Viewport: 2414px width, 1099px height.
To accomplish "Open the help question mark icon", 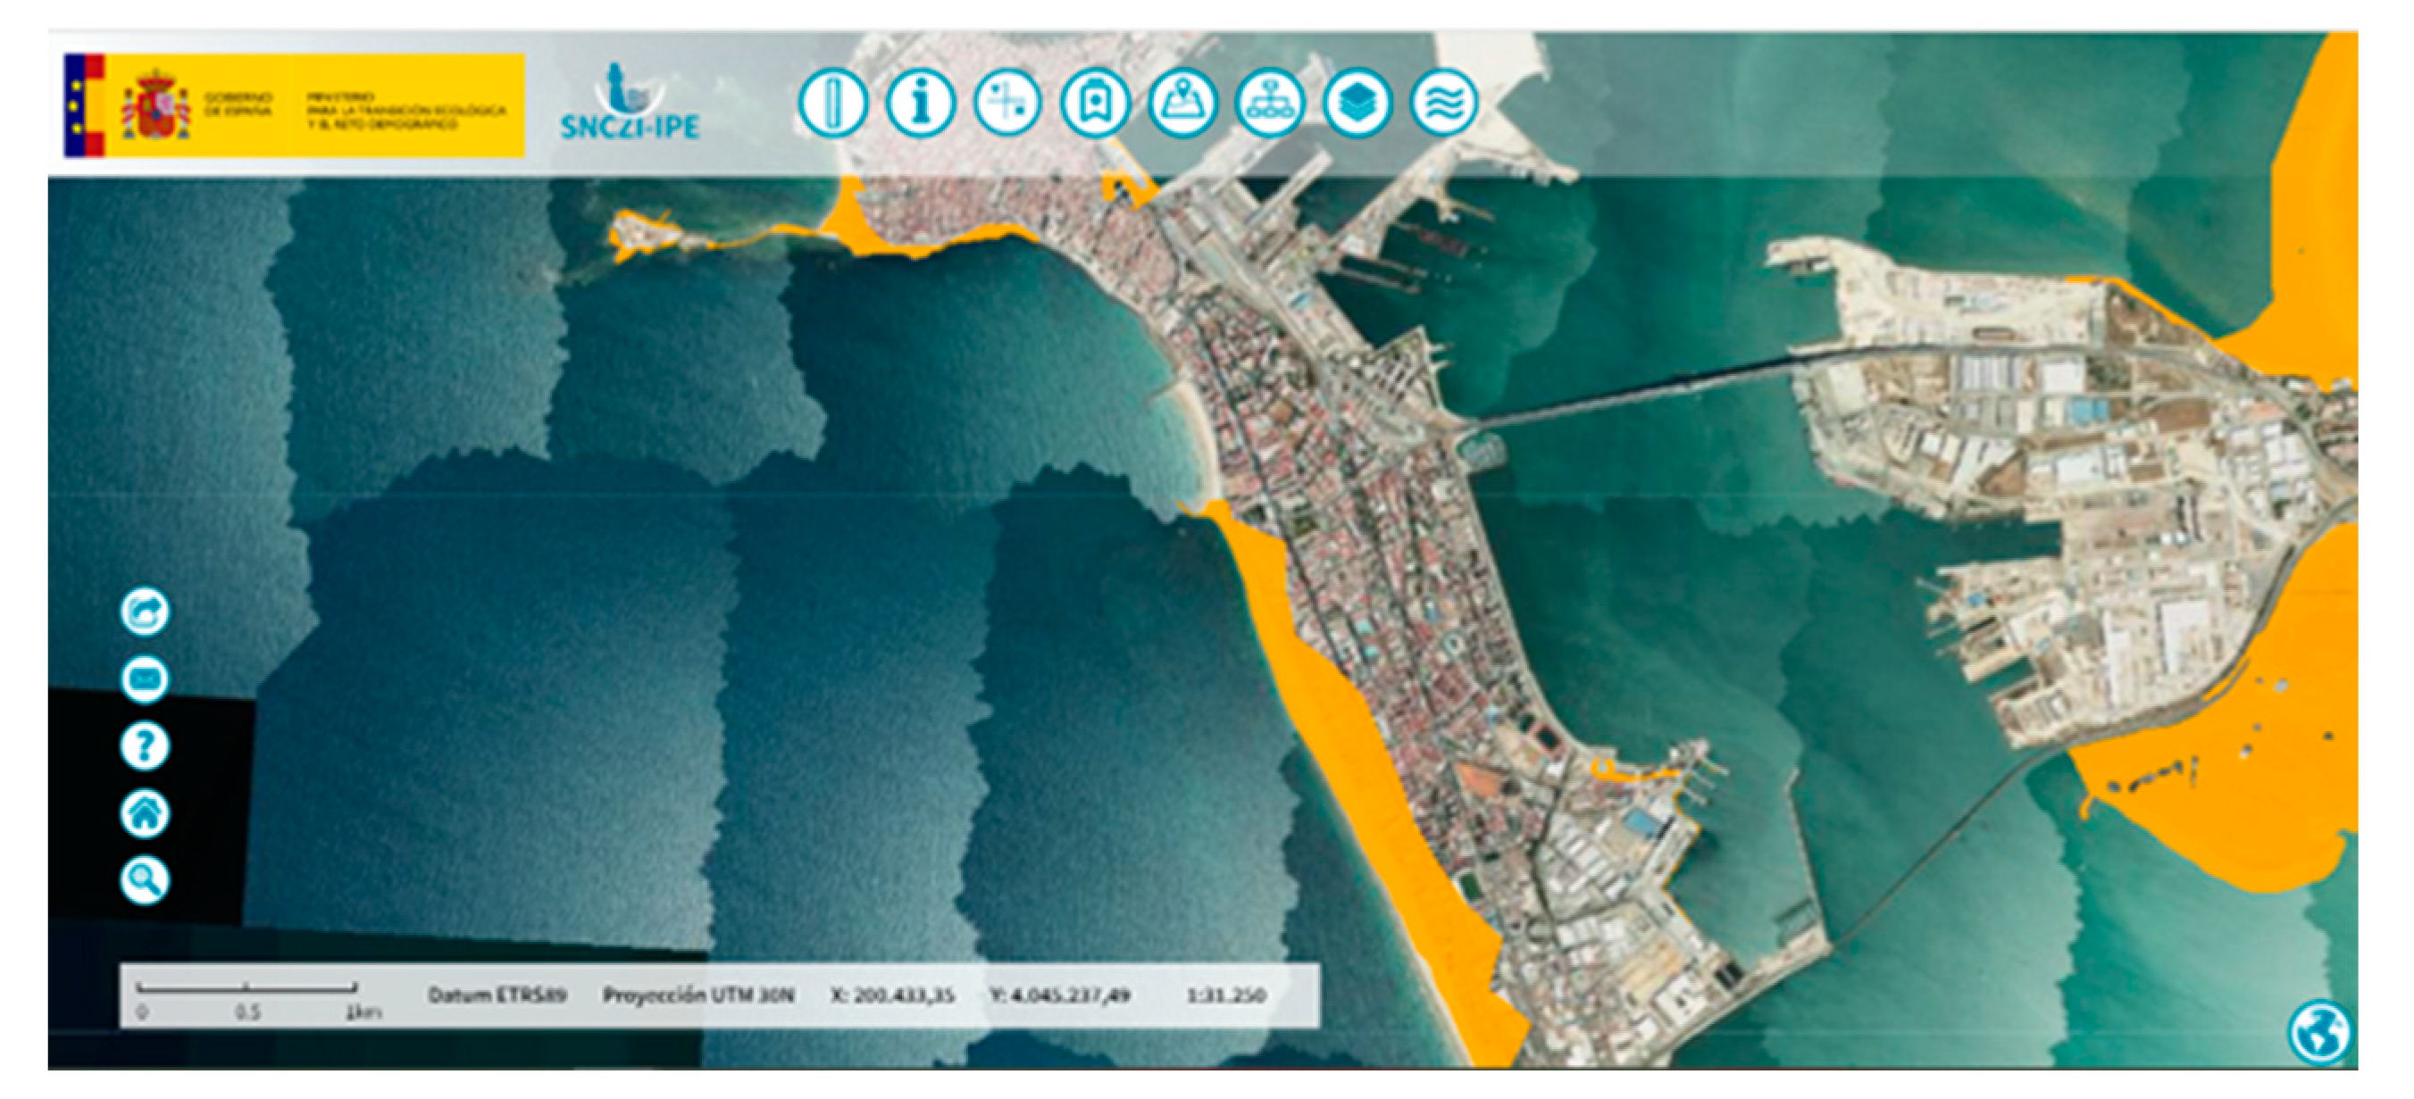I will (x=145, y=746).
